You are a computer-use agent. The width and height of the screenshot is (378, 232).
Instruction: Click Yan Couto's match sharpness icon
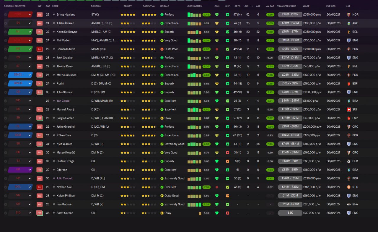click(227, 101)
